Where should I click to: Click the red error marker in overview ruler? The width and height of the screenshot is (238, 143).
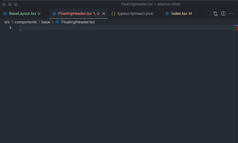(x=237, y=28)
